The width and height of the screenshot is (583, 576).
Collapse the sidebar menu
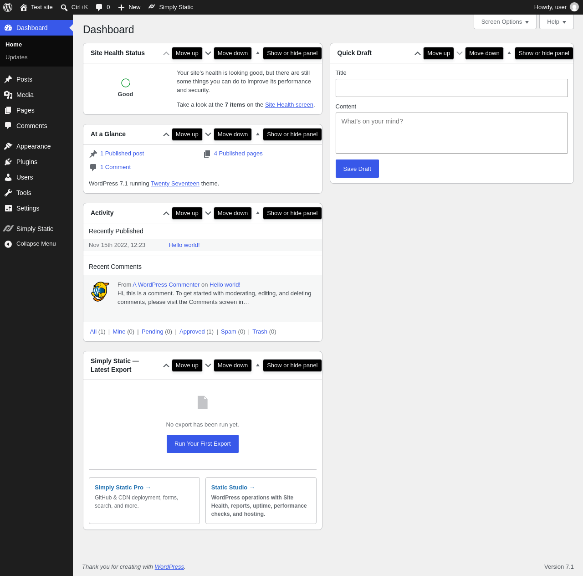coord(36,244)
